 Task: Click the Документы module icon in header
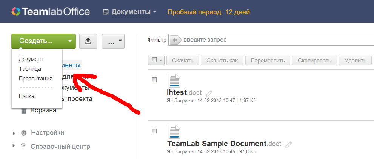[x=106, y=12]
